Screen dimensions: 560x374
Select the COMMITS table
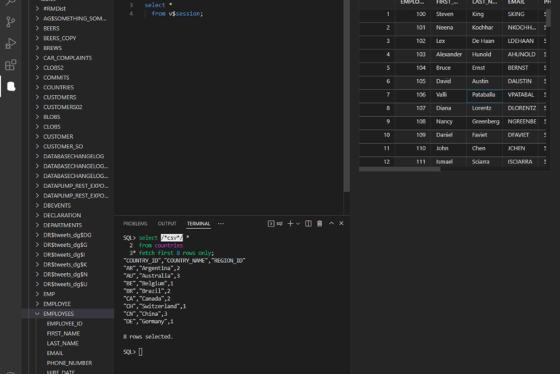pos(57,78)
